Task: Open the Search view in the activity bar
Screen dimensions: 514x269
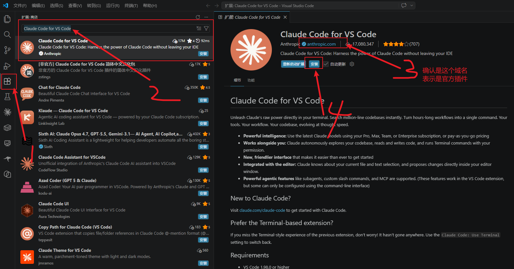Action: click(x=7, y=35)
